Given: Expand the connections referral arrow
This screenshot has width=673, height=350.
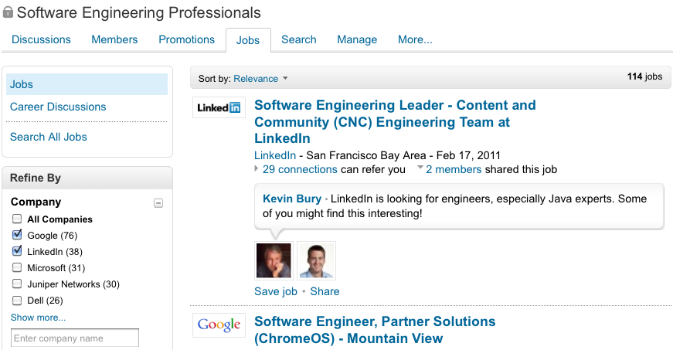Looking at the screenshot, I should pyautogui.click(x=257, y=169).
